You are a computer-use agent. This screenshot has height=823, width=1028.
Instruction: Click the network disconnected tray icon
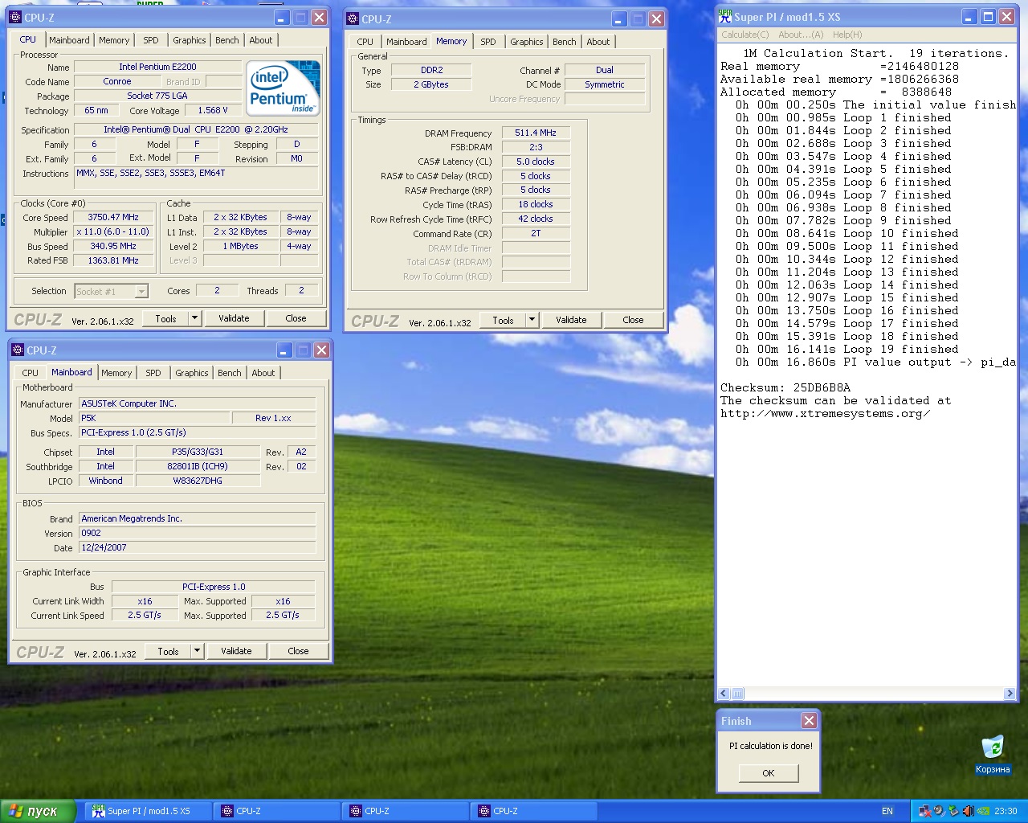925,811
